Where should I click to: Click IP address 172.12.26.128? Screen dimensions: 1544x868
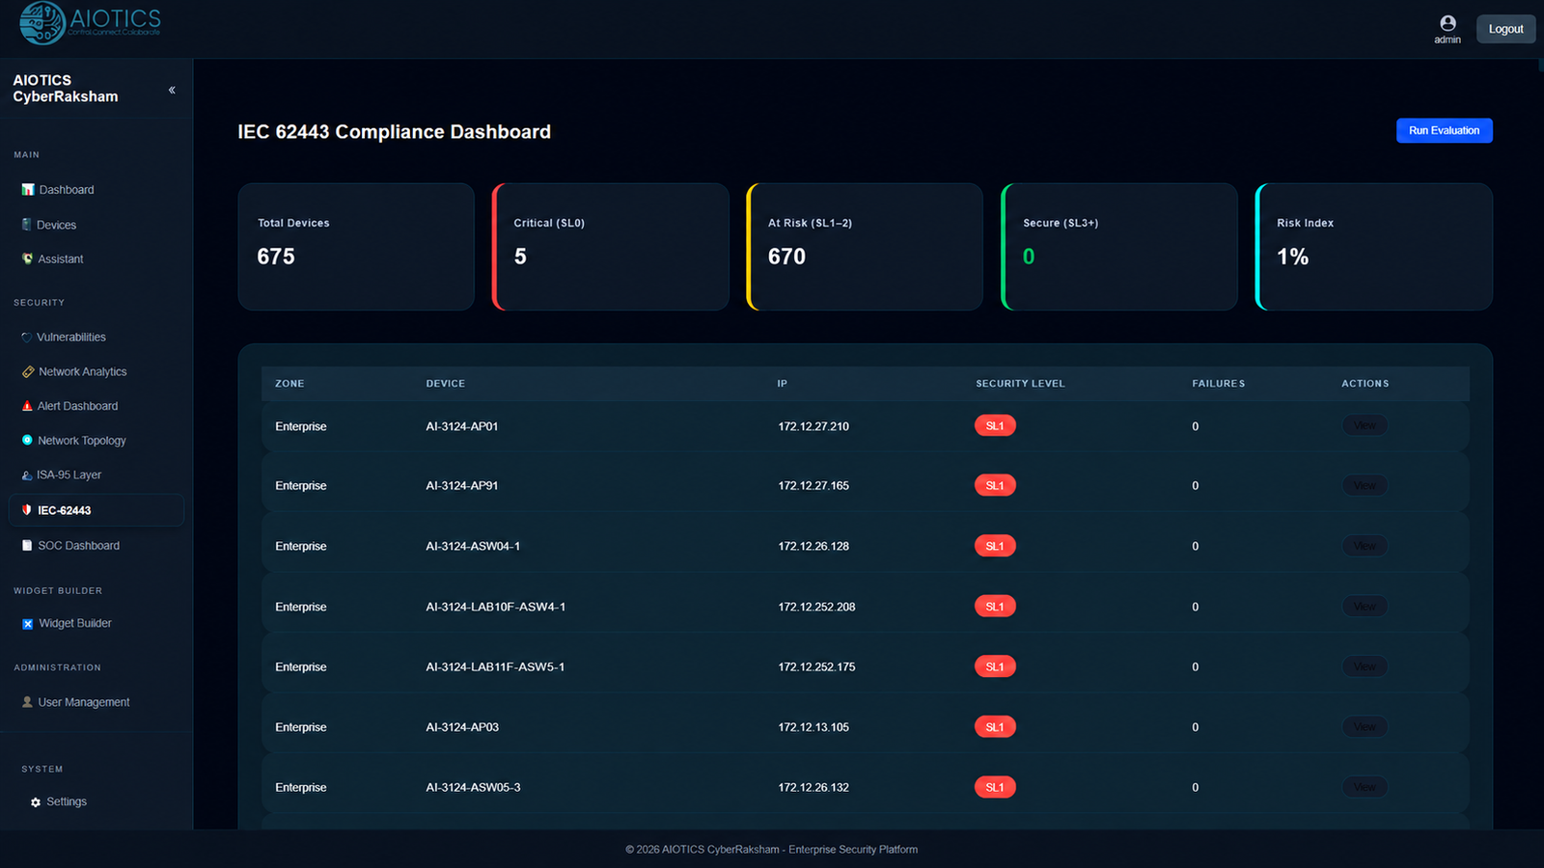(x=813, y=547)
